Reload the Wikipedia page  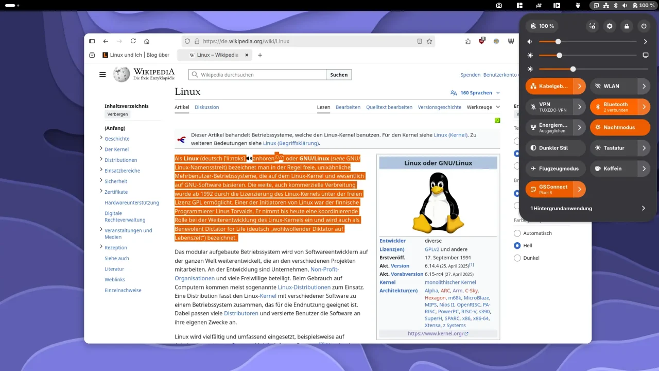coord(133,41)
